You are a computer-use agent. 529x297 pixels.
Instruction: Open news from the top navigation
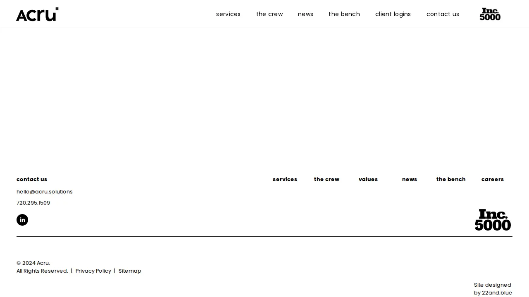(305, 14)
